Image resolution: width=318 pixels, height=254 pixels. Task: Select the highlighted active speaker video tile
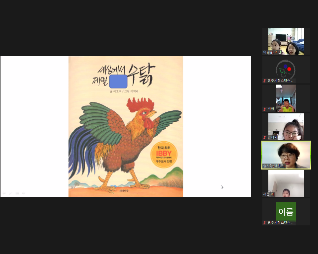tap(286, 155)
